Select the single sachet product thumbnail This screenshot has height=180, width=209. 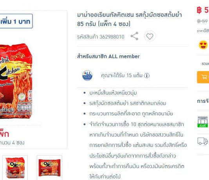pos(49,168)
